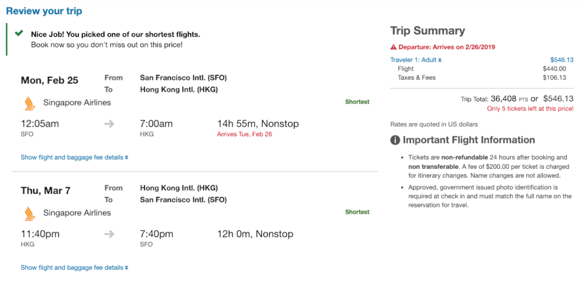Click arrow between 11:40pm and 7:40pm
The height and width of the screenshot is (281, 585).
click(x=110, y=234)
